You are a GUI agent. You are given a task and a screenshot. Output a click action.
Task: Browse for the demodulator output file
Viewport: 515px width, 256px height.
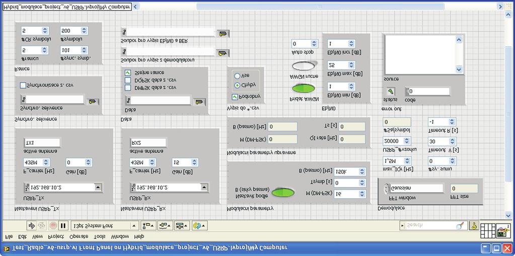coord(223,53)
